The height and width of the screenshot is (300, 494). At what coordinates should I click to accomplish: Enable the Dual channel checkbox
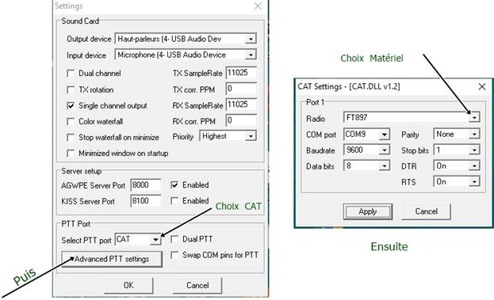(x=71, y=74)
